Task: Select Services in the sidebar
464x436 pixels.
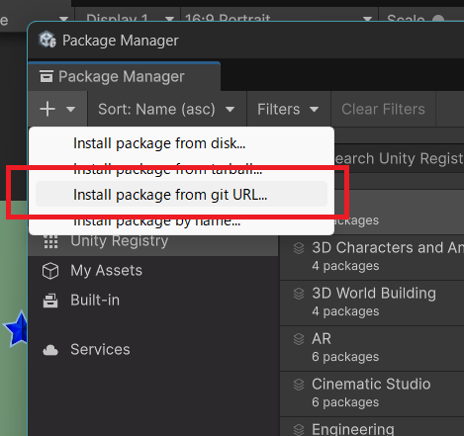Action: 153,350
